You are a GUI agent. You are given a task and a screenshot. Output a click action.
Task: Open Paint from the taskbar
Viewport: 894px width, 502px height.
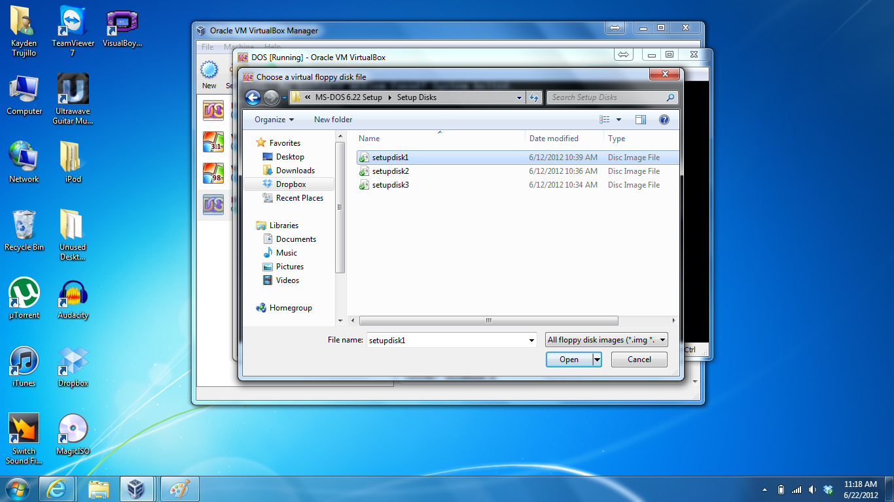point(179,489)
